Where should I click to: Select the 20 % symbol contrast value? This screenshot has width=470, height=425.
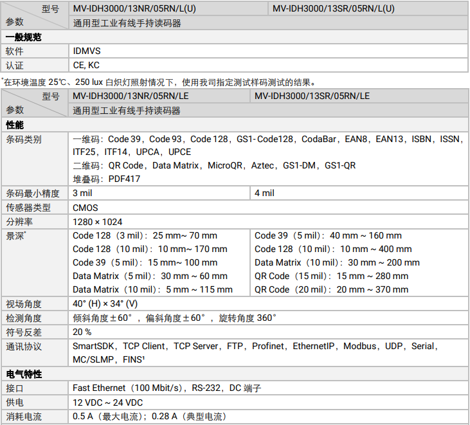tap(82, 332)
